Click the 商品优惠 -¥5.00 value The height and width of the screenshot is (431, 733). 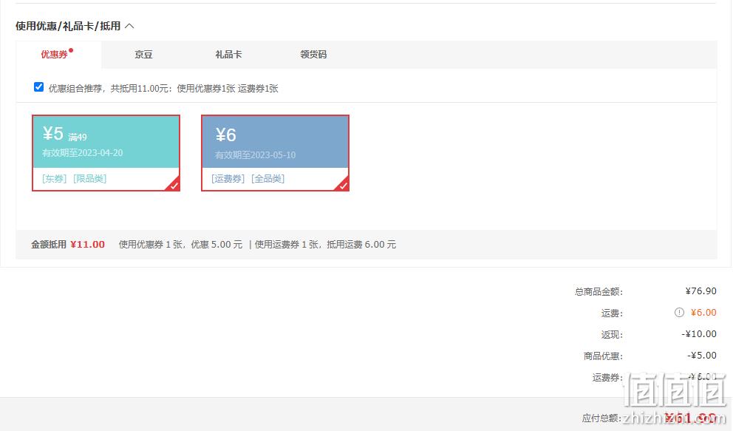[x=702, y=356]
